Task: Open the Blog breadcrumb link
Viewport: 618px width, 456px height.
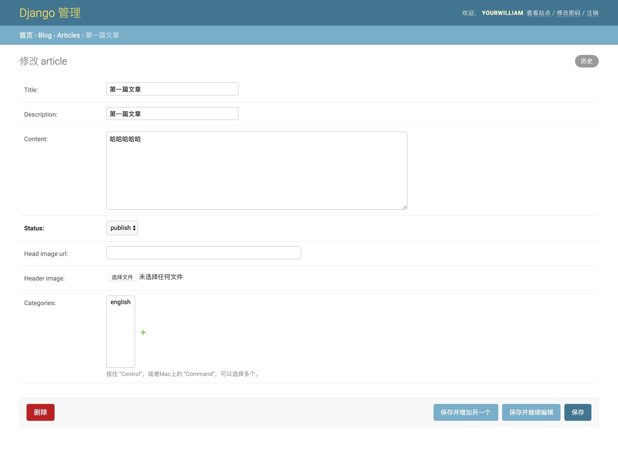Action: point(45,35)
